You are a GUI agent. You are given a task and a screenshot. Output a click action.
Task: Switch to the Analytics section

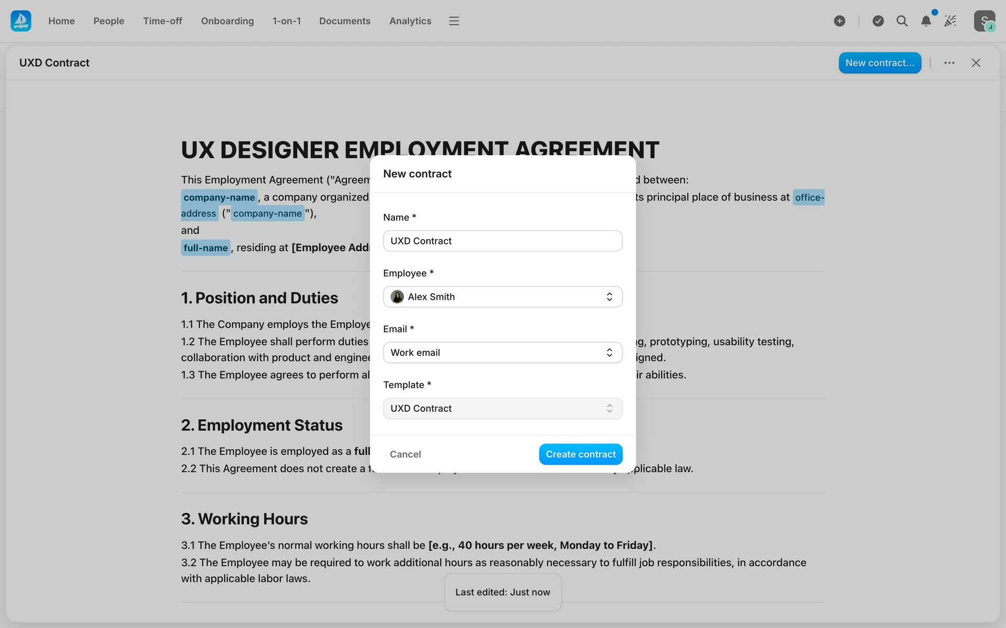[x=410, y=21]
